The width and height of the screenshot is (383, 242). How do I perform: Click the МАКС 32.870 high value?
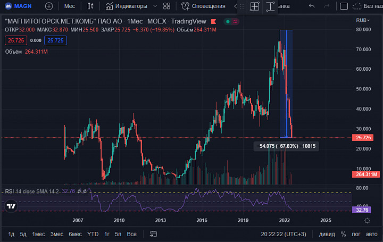click(52, 30)
